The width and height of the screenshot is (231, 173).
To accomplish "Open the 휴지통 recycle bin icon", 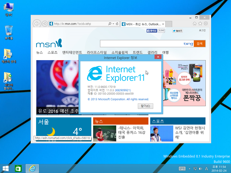I will (9, 32).
